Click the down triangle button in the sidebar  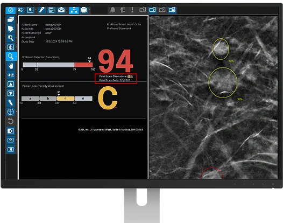coord(11,93)
